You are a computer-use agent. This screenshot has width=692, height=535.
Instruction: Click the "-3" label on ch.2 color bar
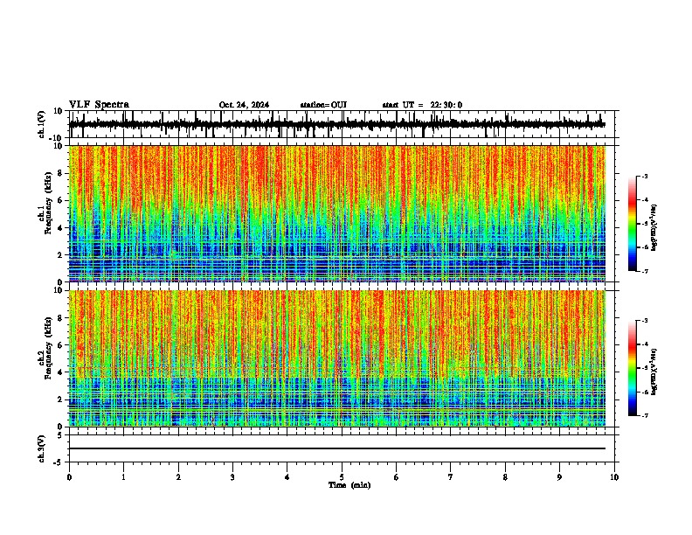(x=644, y=321)
